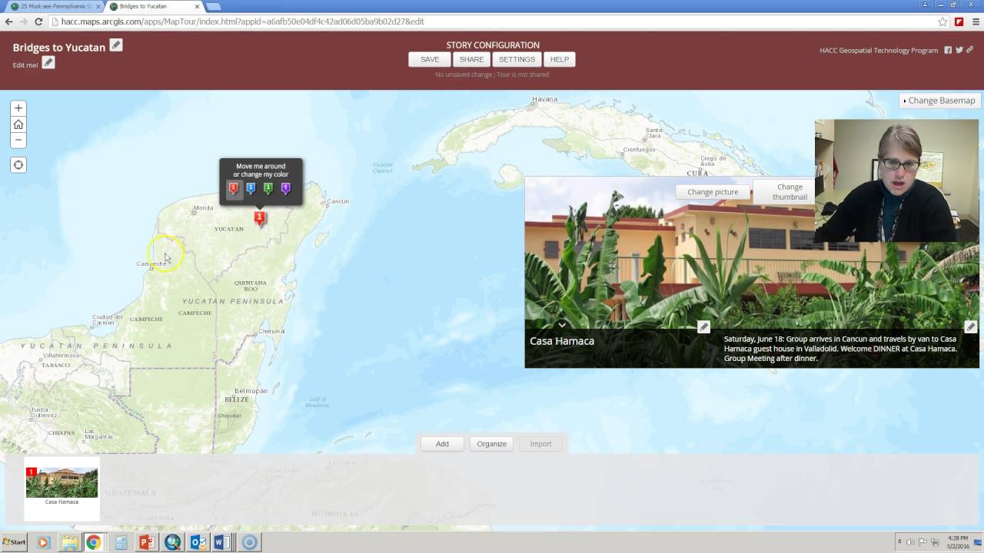
Task: Open the Chrome user profile icon
Action: coord(925,5)
